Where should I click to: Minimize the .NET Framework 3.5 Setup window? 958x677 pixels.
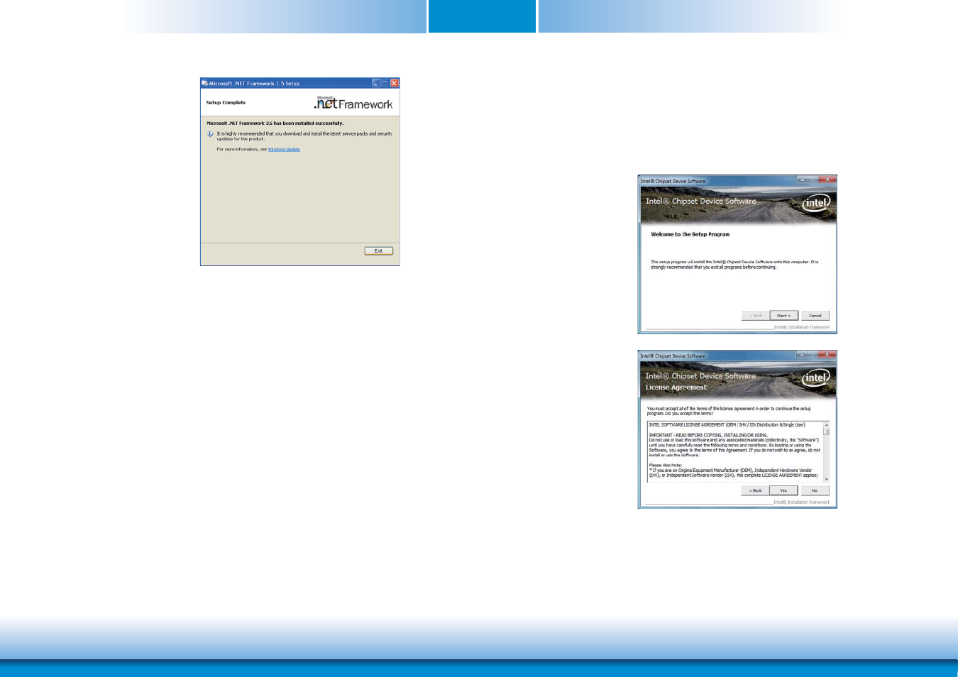(x=376, y=83)
